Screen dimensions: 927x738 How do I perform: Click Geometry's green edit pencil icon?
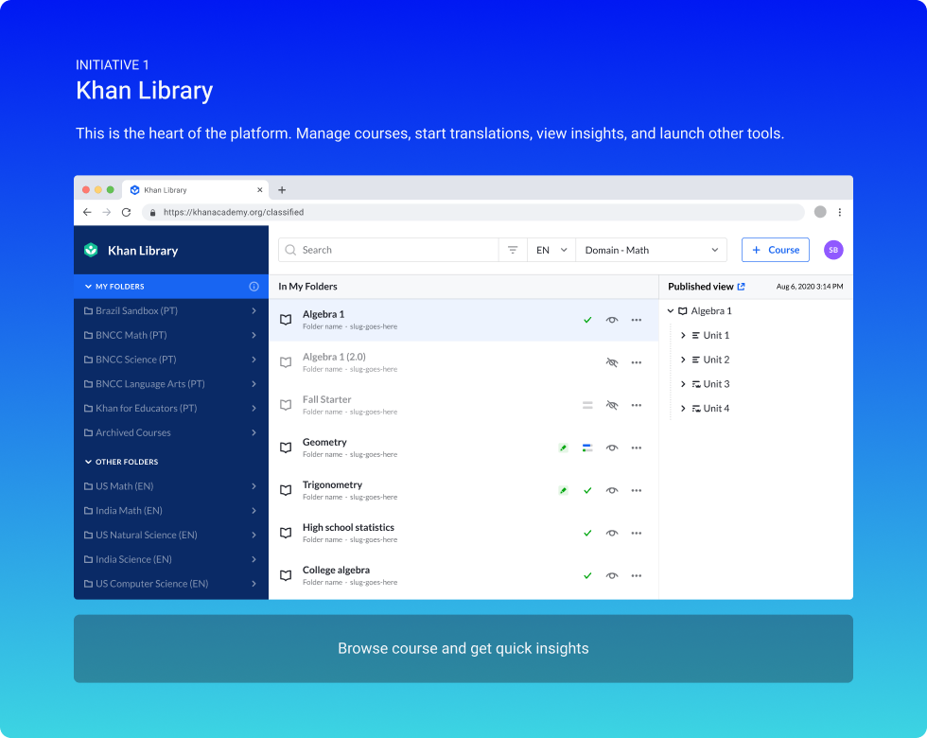pyautogui.click(x=564, y=448)
